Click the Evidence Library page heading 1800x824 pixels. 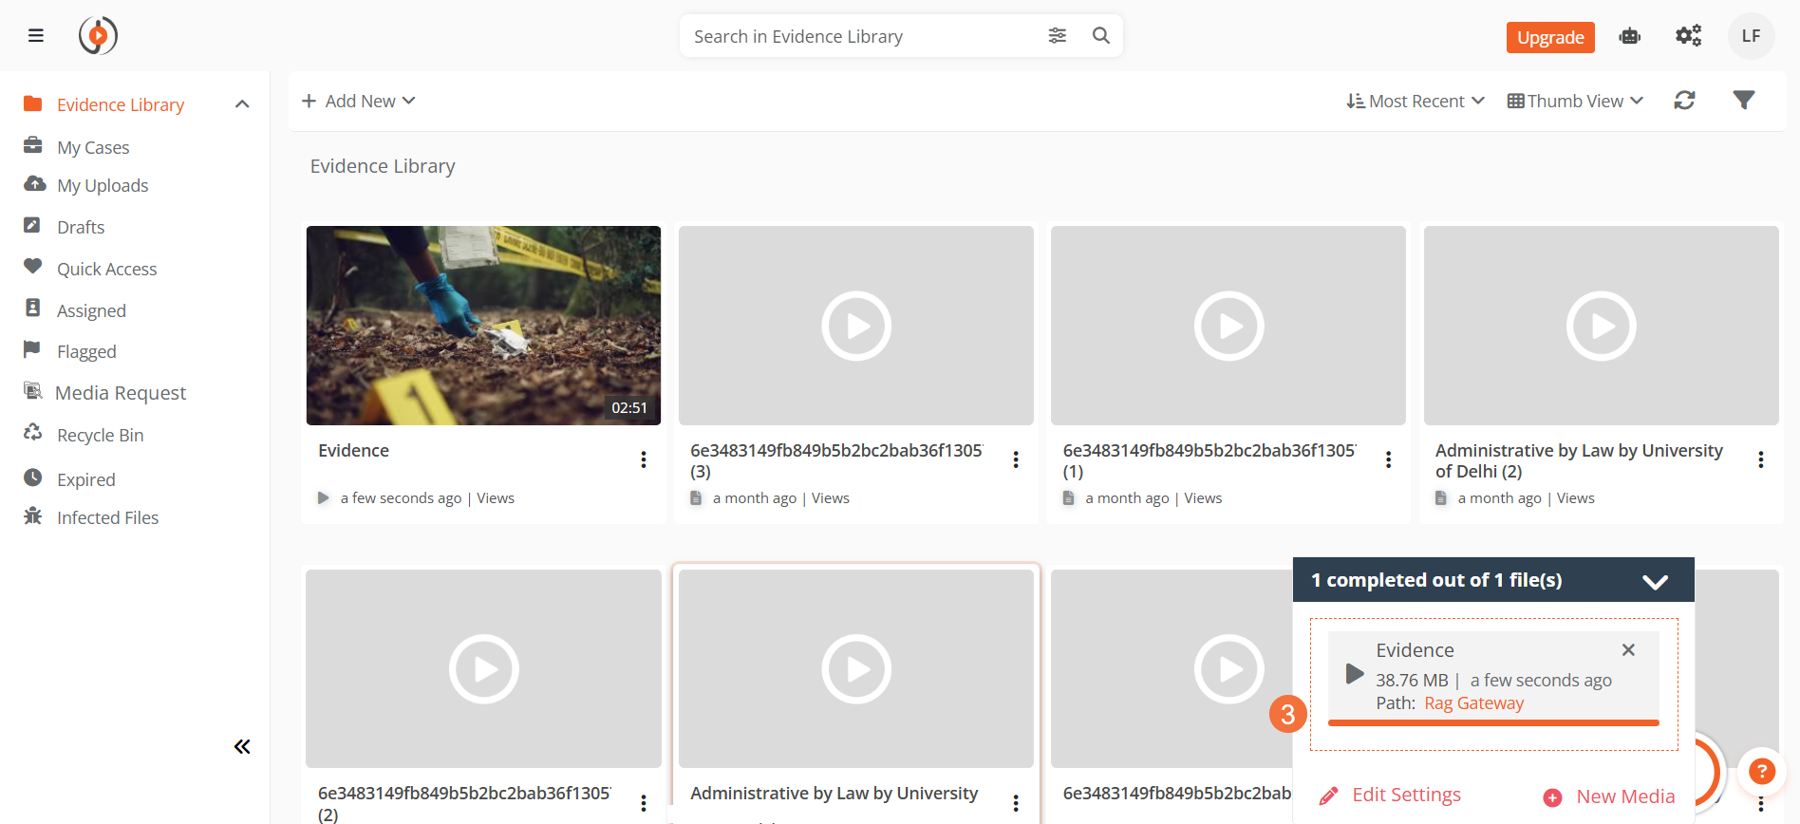coord(383,166)
